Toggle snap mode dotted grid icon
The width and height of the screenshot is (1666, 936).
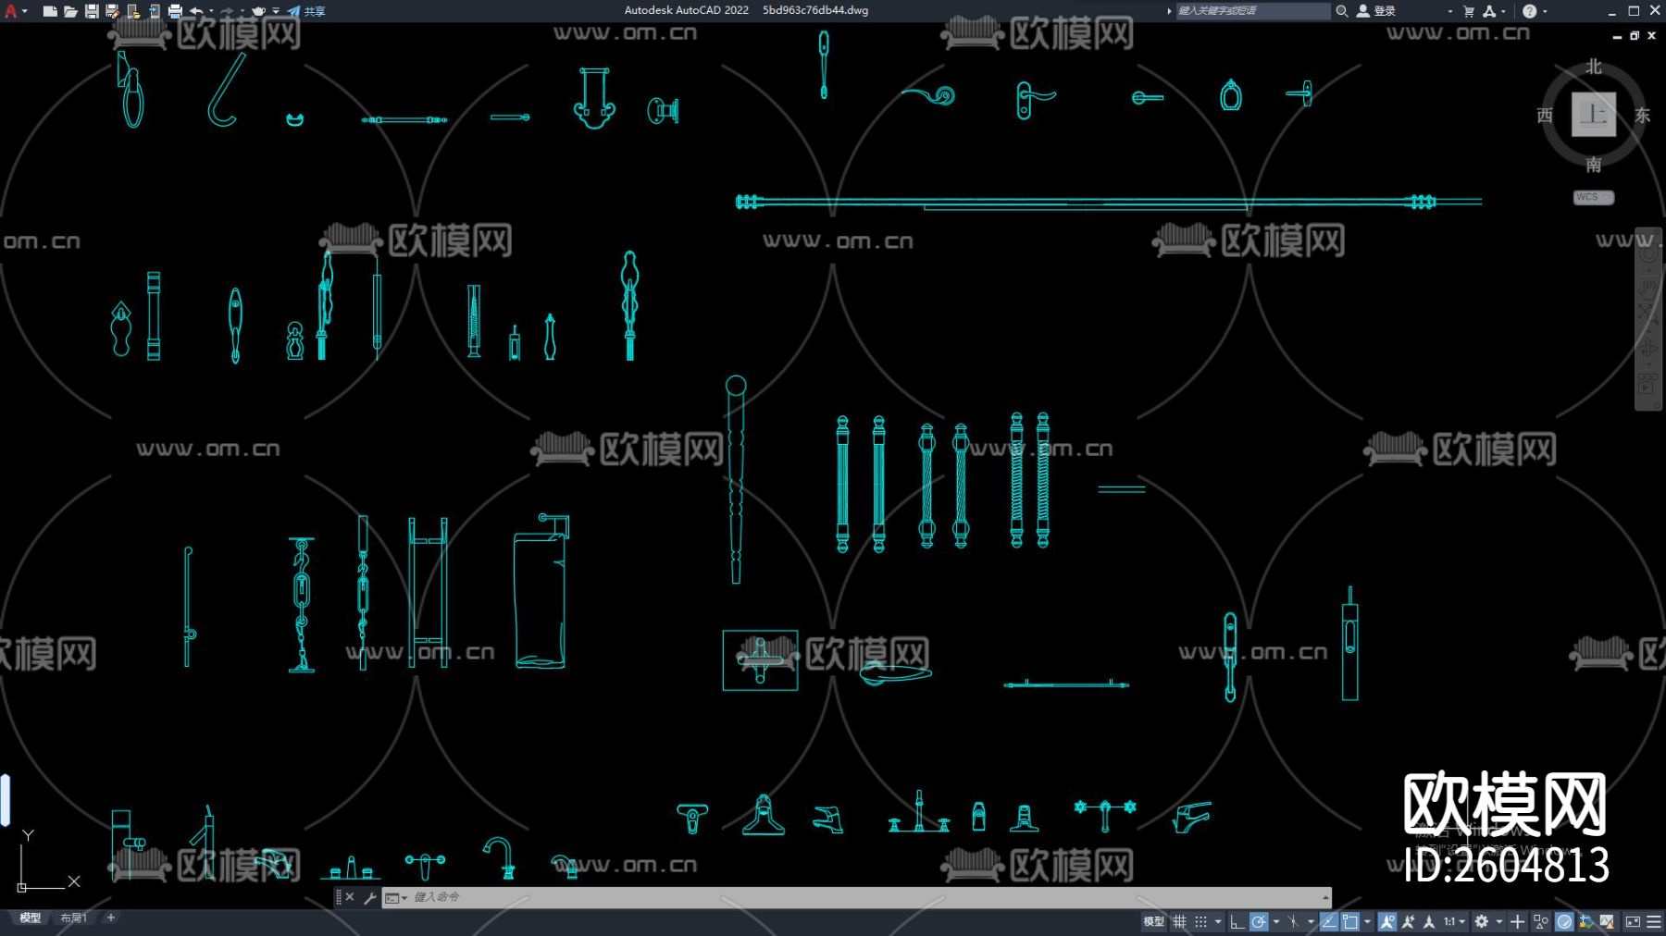1200,921
